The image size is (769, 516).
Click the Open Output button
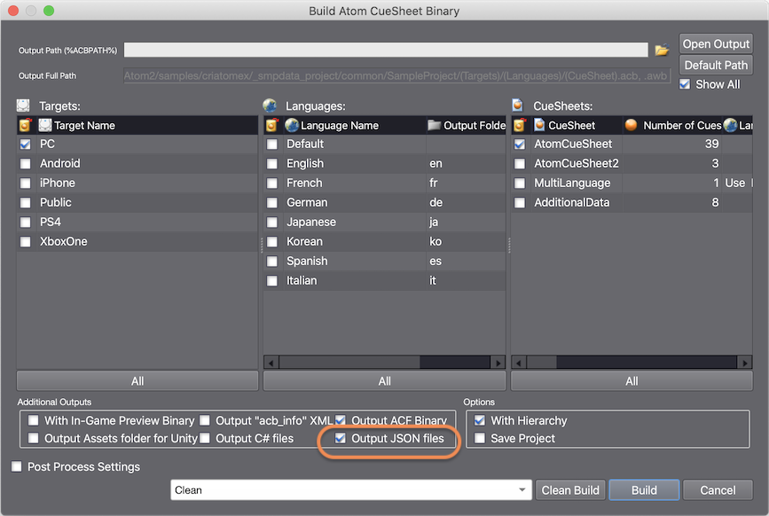pyautogui.click(x=716, y=44)
